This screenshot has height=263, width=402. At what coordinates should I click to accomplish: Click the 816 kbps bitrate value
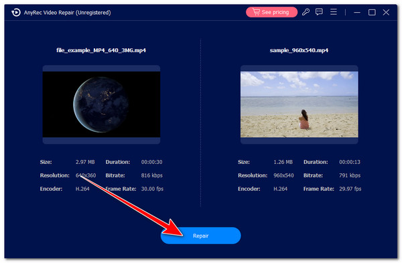point(151,175)
